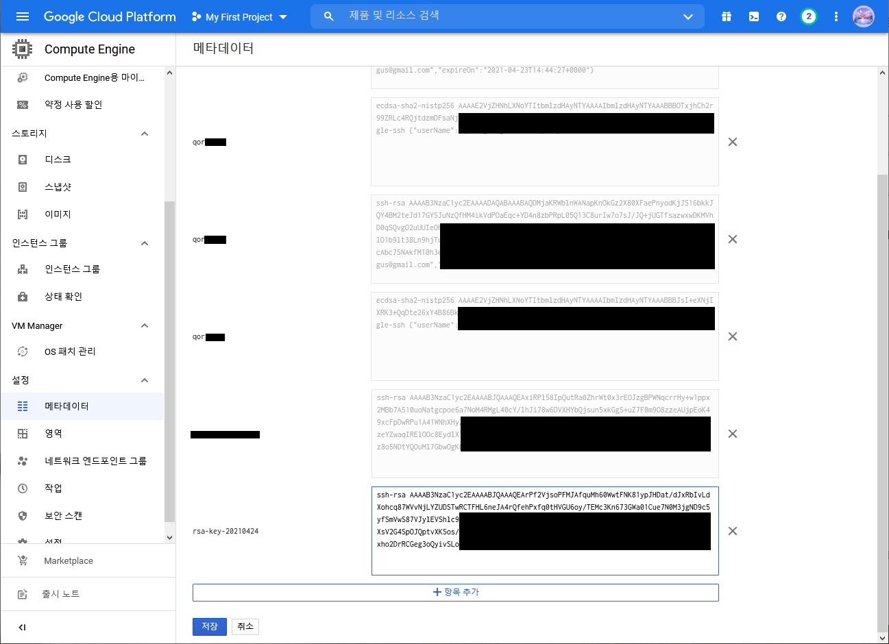This screenshot has height=644, width=889.
Task: Click the 보안 스캔 shield icon
Action: point(23,516)
